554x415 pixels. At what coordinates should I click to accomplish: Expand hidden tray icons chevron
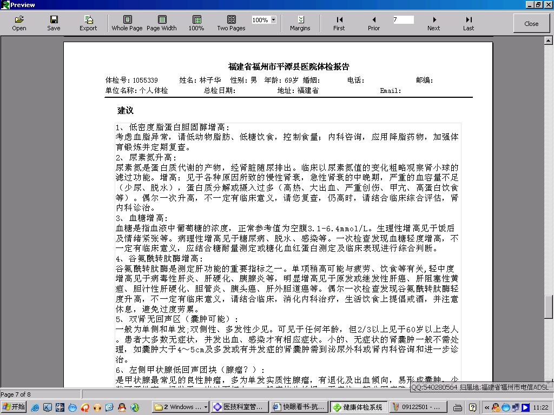tap(486, 407)
